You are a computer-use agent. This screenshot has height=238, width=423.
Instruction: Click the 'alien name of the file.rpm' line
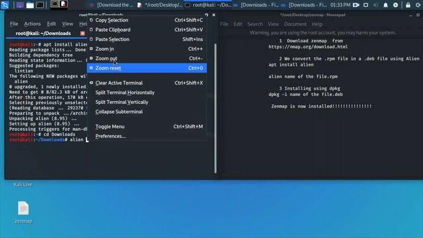pos(303,77)
